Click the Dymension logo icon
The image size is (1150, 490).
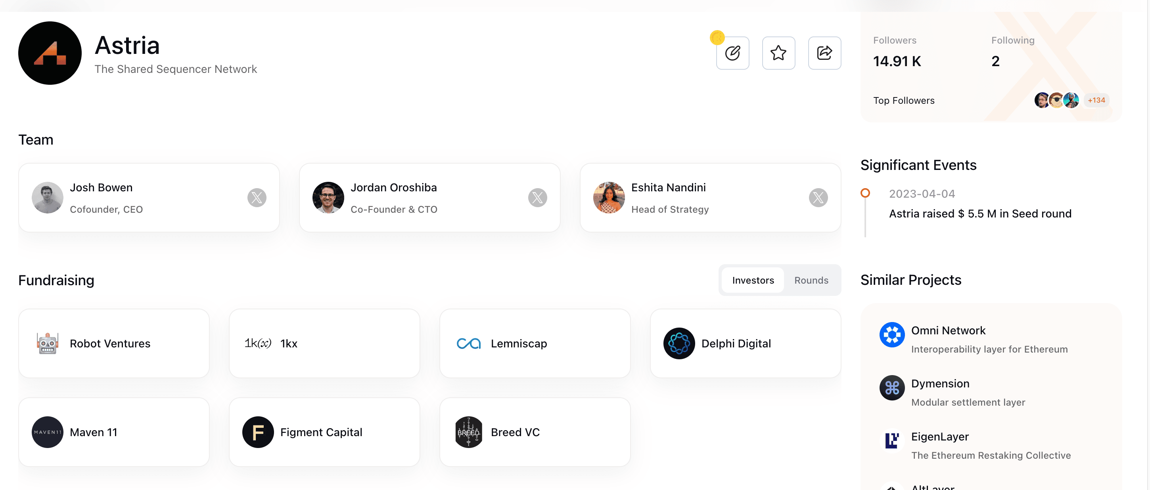coord(892,387)
